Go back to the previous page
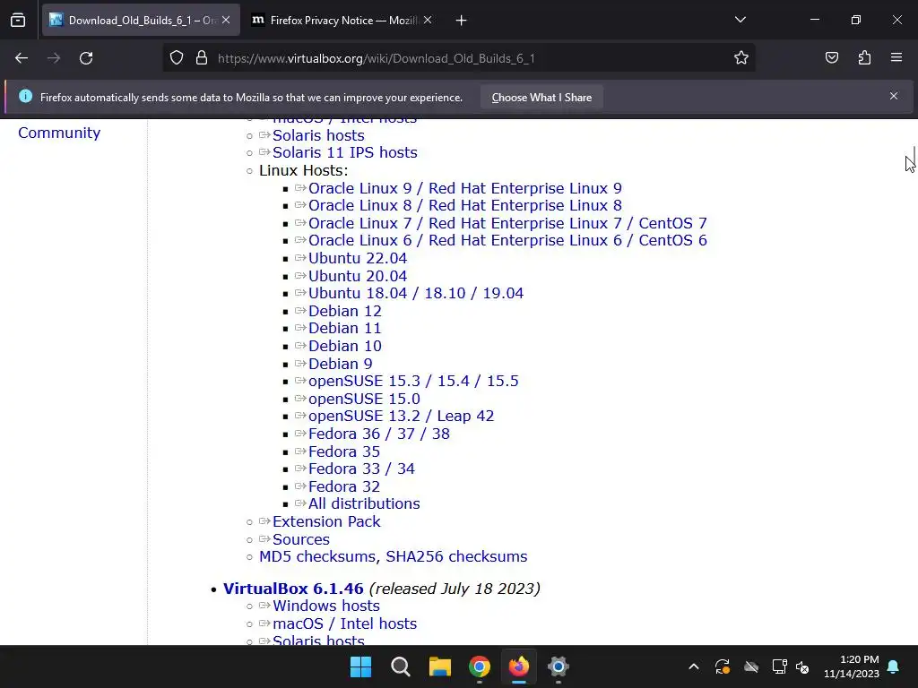The width and height of the screenshot is (918, 688). [22, 58]
